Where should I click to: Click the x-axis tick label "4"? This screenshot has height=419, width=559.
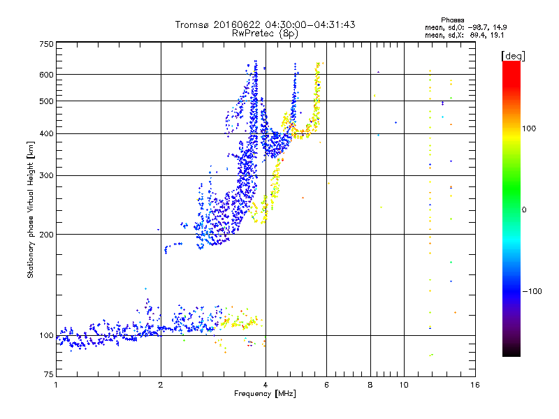[x=266, y=385]
